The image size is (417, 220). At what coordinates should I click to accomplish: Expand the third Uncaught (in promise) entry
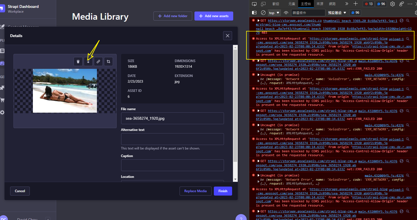[x=259, y=175]
